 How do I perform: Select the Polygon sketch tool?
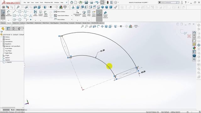tap(19, 19)
